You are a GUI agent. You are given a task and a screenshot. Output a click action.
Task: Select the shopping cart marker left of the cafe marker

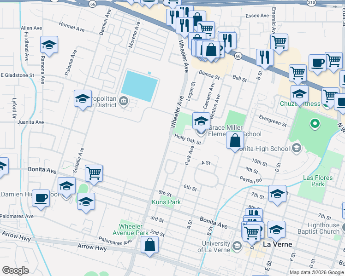(298, 74)
